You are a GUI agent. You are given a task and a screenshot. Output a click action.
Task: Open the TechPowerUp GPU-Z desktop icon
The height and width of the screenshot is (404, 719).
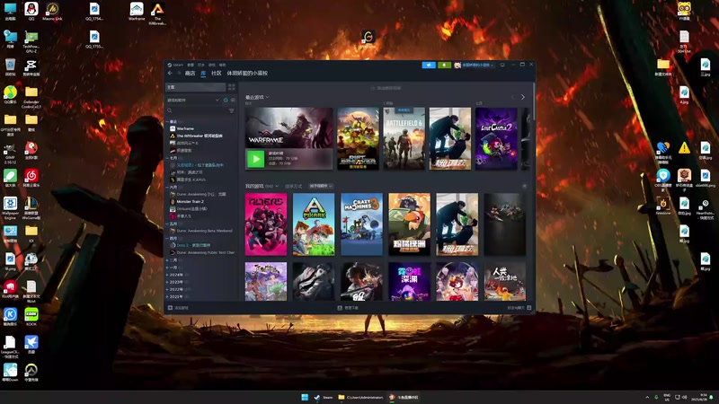pyautogui.click(x=31, y=41)
